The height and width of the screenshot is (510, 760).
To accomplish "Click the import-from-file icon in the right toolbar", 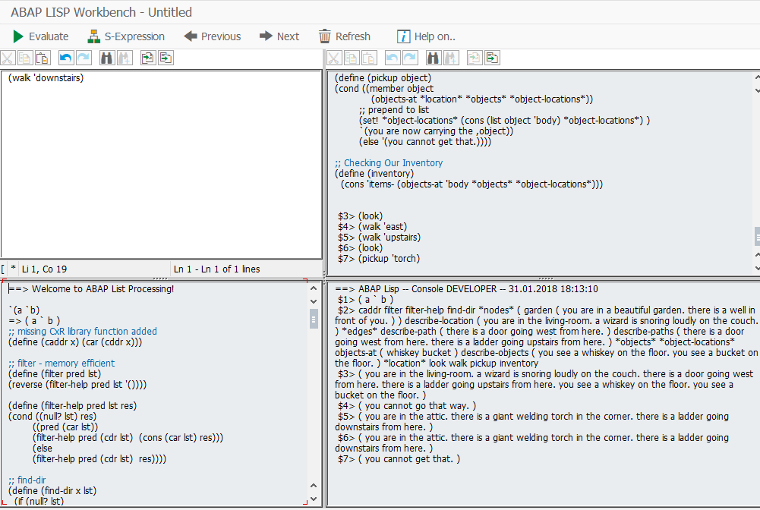I will (473, 58).
